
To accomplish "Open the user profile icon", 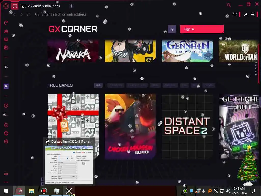I will tap(246, 14).
